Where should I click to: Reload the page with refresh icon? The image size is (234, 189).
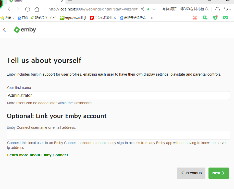coord(28,9)
